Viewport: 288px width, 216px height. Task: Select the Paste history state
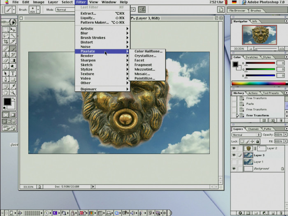(x=250, y=104)
